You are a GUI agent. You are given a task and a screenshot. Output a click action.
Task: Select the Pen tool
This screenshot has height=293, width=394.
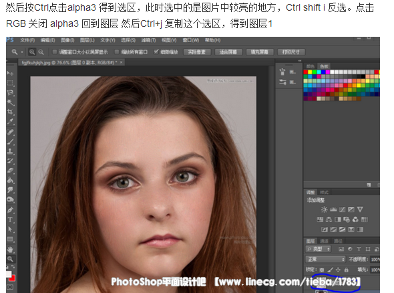point(10,209)
